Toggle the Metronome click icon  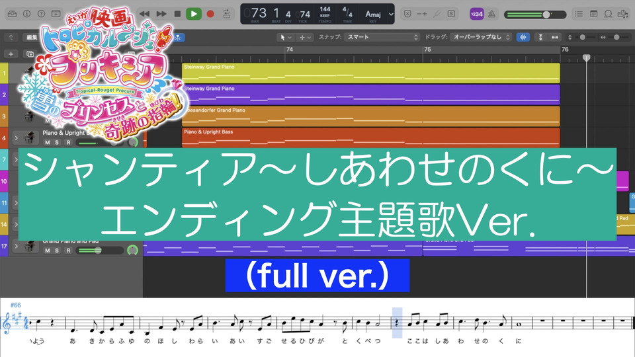point(491,14)
